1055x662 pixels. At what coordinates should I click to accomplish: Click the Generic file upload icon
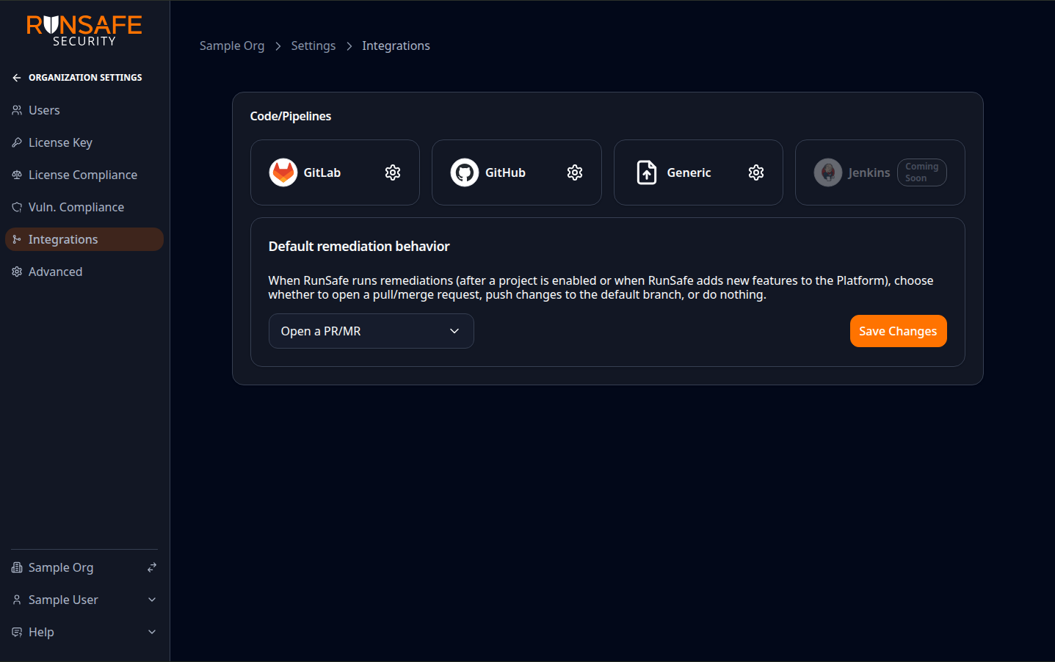point(647,172)
